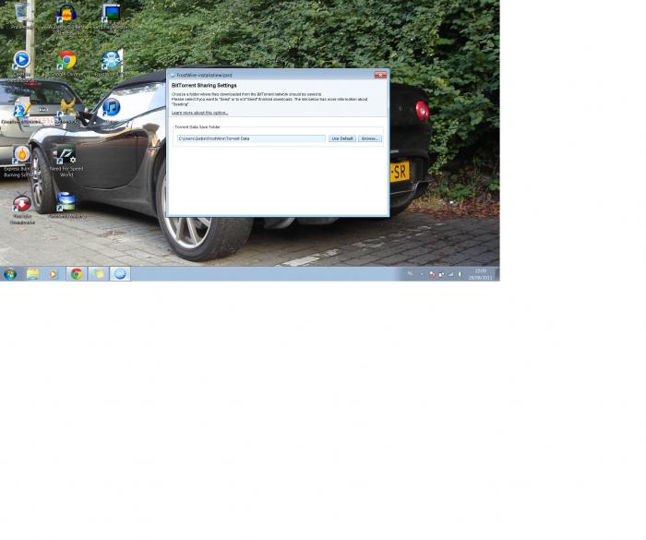Click the 'BitTorrent Sharing Settings' heading
Viewport: 646px width, 540px height.
204,85
